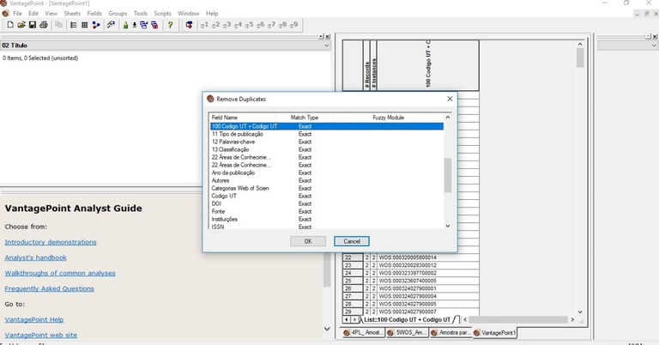
Task: Expand the 02 Titulo field dropdown
Action: click(327, 45)
